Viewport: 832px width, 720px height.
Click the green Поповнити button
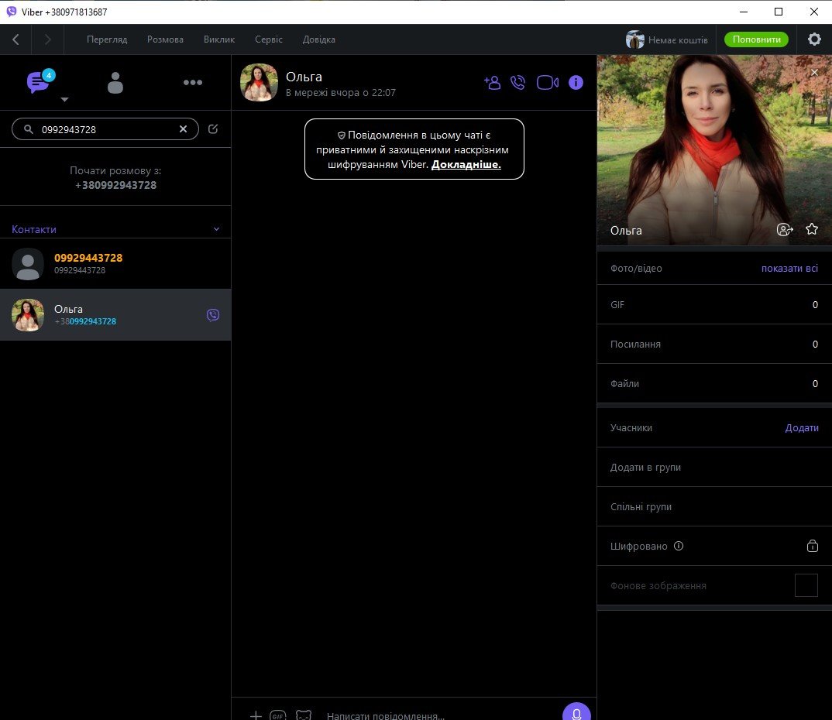pyautogui.click(x=755, y=39)
